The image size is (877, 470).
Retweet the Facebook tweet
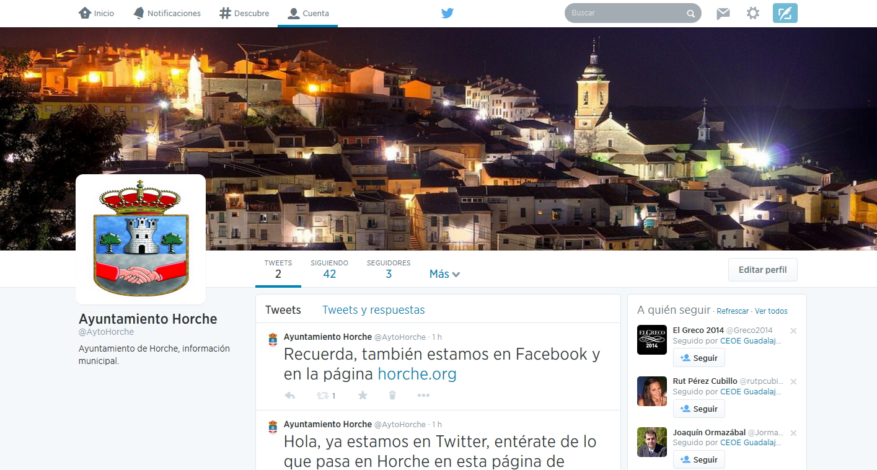[322, 396]
